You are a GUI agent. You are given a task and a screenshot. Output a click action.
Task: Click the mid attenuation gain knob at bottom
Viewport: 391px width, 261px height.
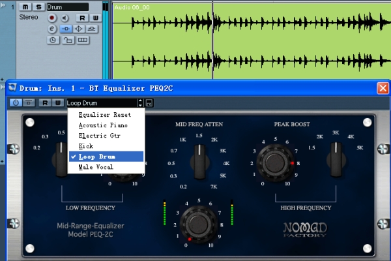[199, 224]
